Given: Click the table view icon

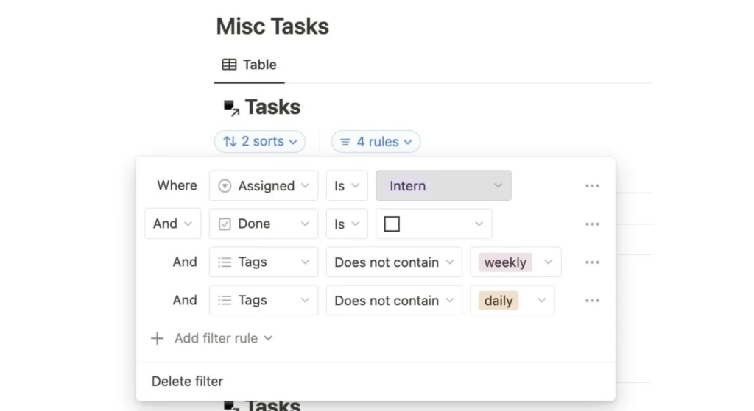Looking at the screenshot, I should click(x=230, y=65).
